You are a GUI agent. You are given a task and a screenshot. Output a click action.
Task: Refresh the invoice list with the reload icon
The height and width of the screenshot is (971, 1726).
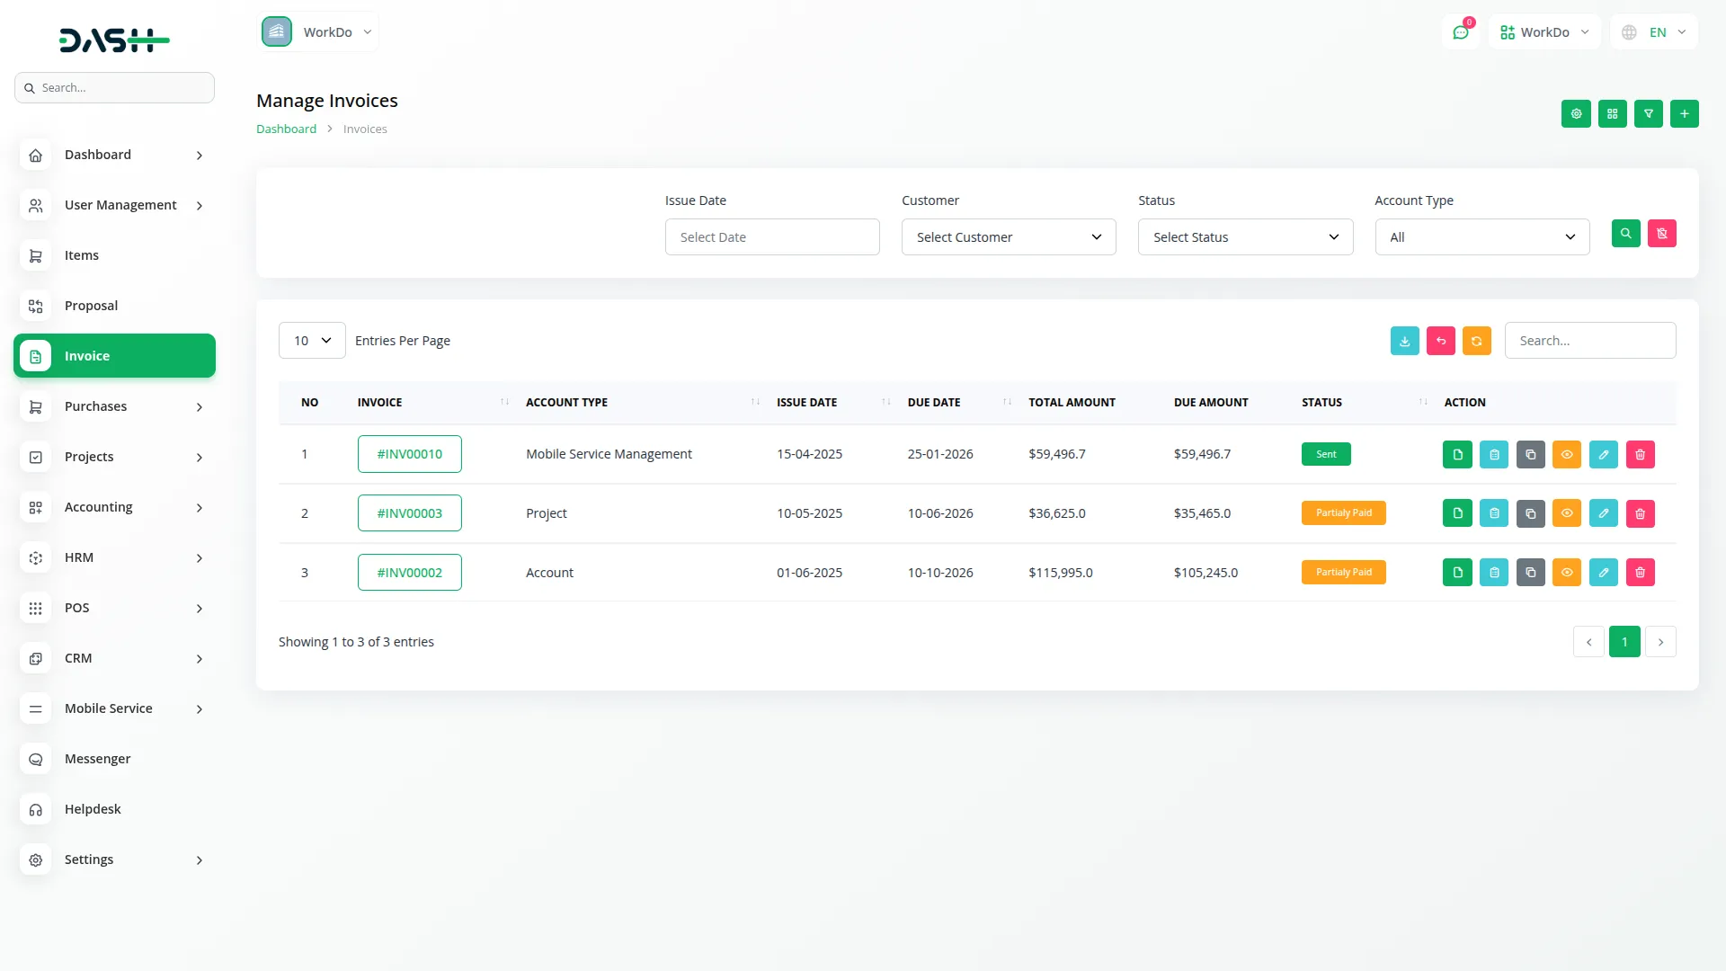point(1477,340)
